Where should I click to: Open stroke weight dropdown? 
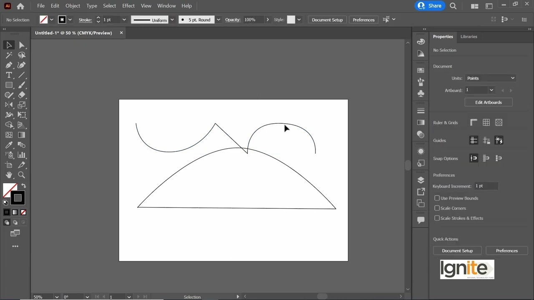pos(124,20)
